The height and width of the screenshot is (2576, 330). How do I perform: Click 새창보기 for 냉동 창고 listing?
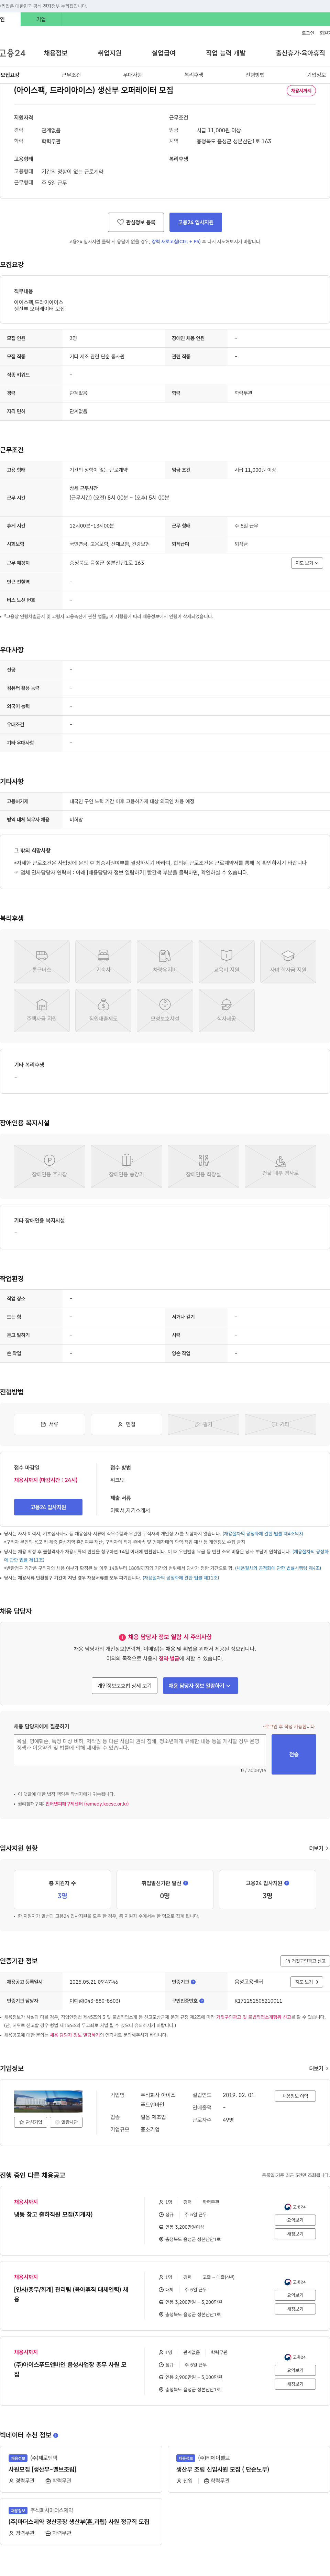(x=295, y=2233)
